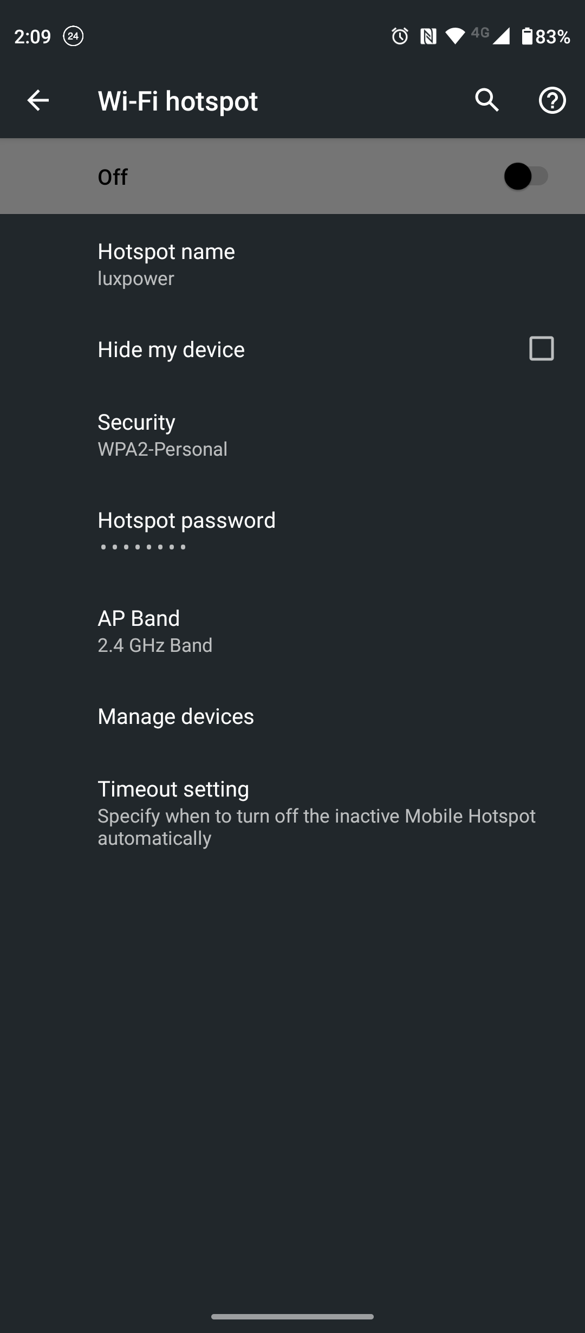The height and width of the screenshot is (1333, 585).
Task: Open the Security WPA2-Personal selector
Action: point(292,435)
